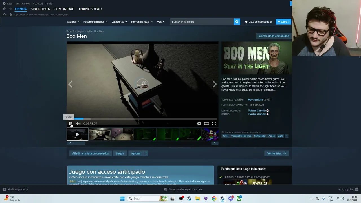This screenshot has height=203, width=361.
Task: Click the Seguir button
Action: tap(120, 153)
